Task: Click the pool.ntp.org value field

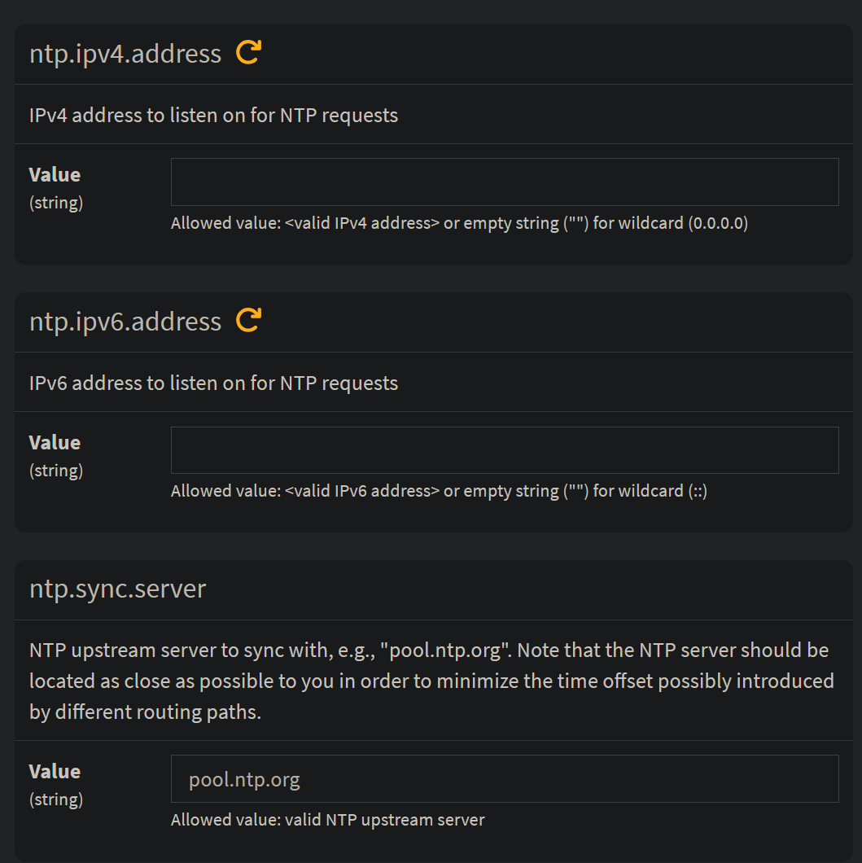Action: [505, 778]
